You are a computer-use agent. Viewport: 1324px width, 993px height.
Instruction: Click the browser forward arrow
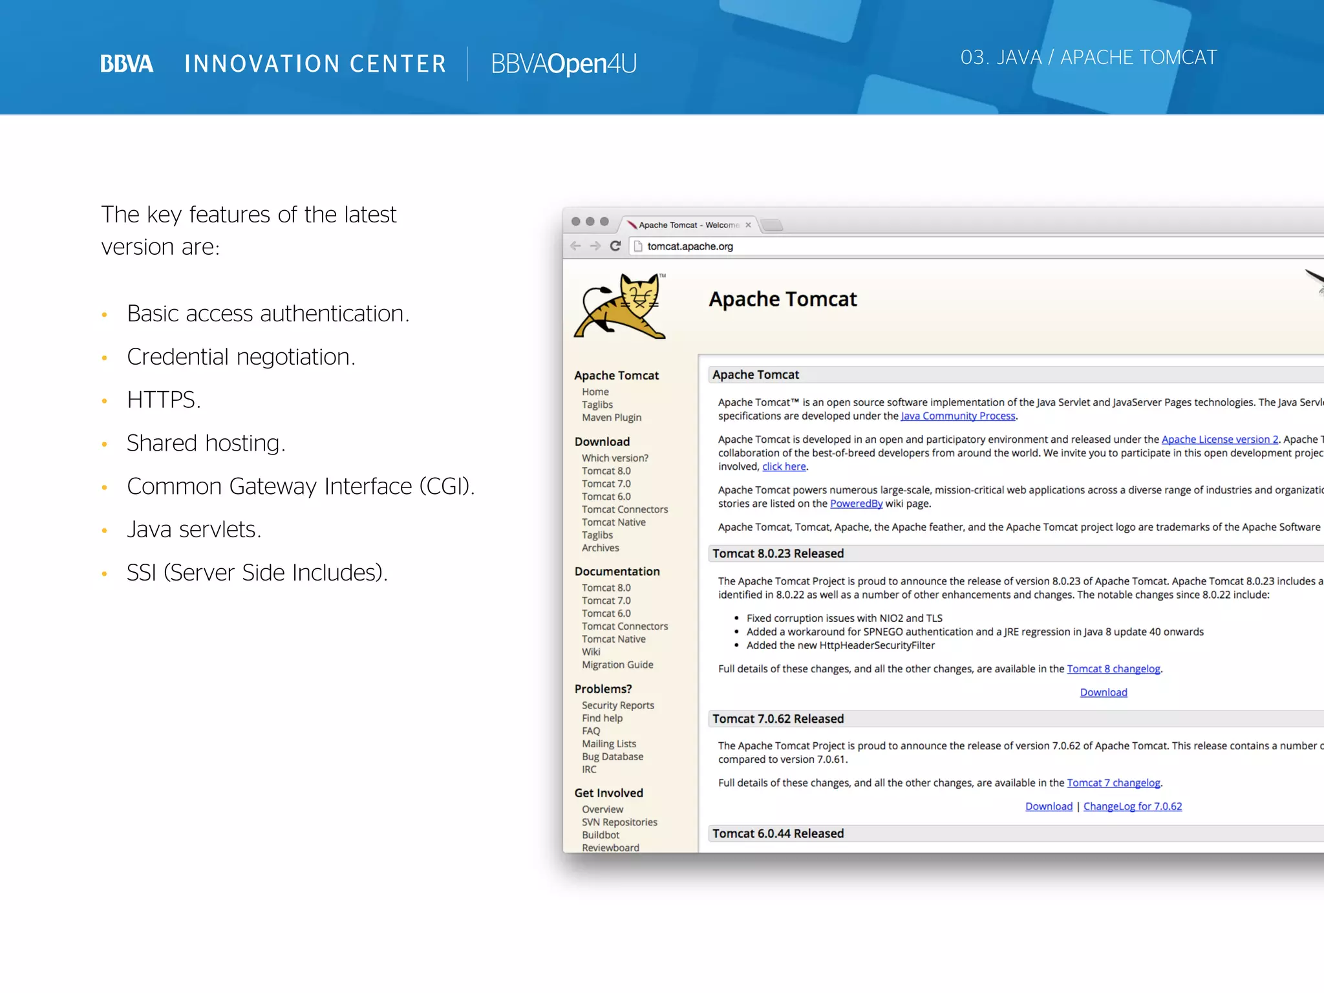pyautogui.click(x=595, y=246)
